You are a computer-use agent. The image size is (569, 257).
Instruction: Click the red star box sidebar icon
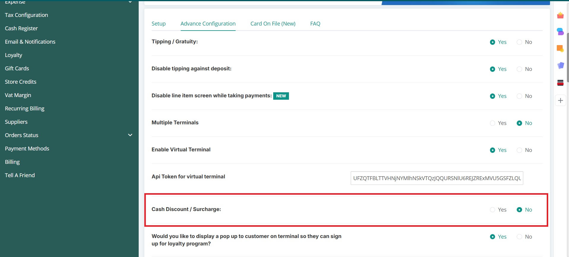(x=560, y=15)
